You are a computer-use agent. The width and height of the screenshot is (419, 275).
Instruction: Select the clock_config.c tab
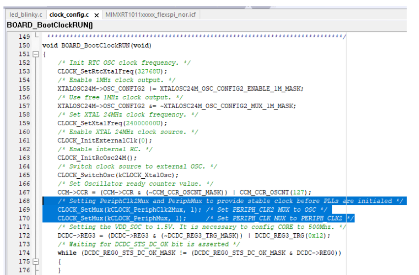click(x=69, y=15)
